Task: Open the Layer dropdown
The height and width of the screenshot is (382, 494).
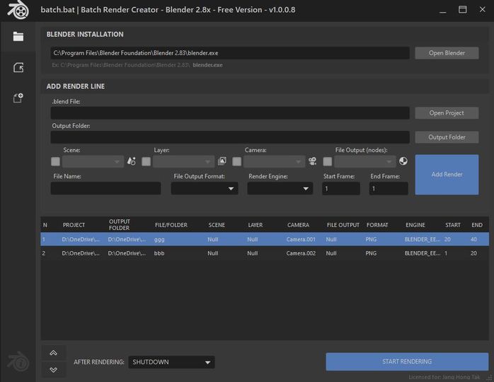Action: [183, 161]
